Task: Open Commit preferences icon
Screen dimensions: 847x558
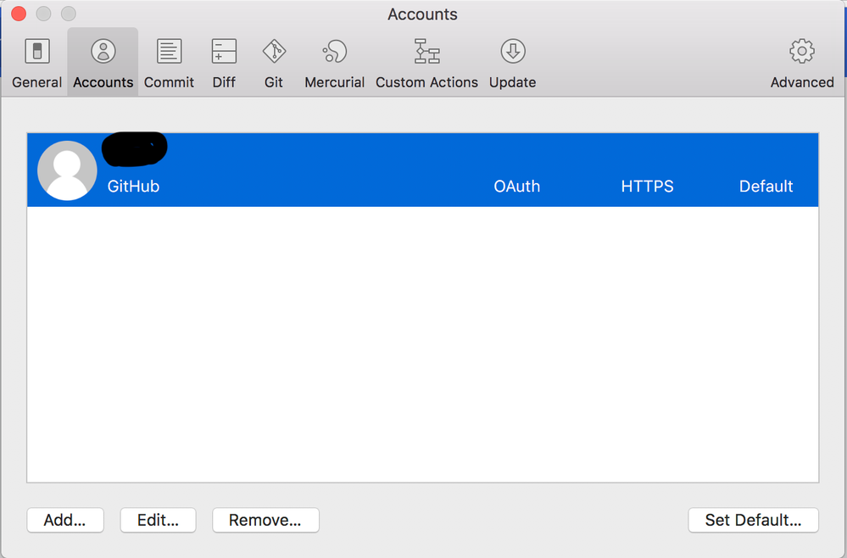Action: [169, 52]
